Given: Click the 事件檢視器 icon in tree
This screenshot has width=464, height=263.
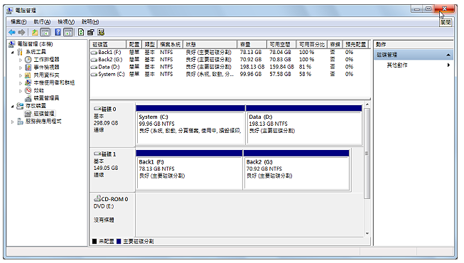Looking at the screenshot, I should pos(28,68).
